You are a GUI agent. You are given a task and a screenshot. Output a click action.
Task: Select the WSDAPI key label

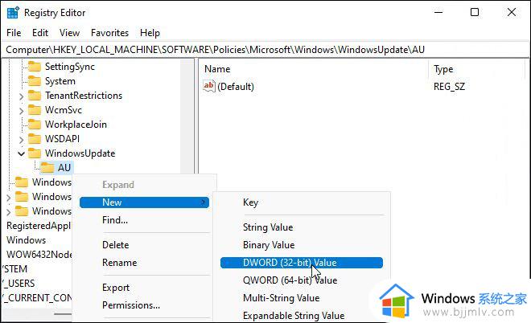click(x=62, y=139)
